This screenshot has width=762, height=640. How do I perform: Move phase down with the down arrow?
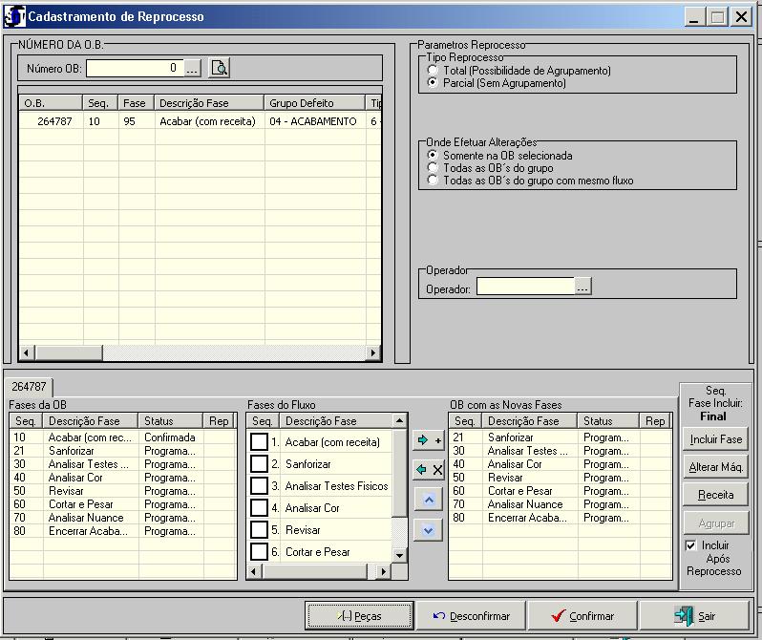pyautogui.click(x=429, y=530)
